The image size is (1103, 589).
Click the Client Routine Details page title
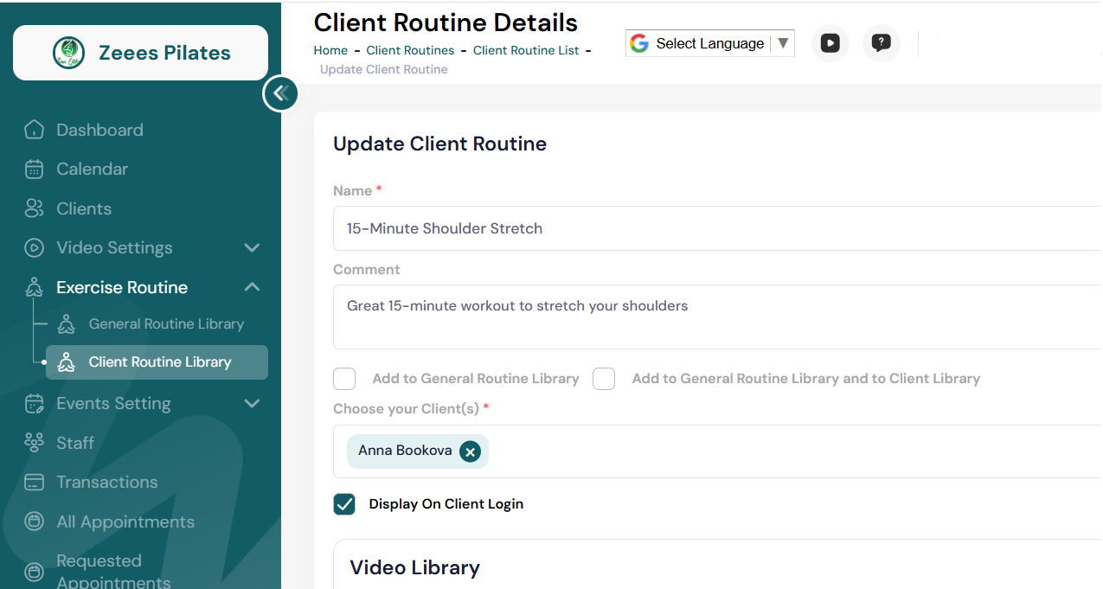(x=446, y=22)
